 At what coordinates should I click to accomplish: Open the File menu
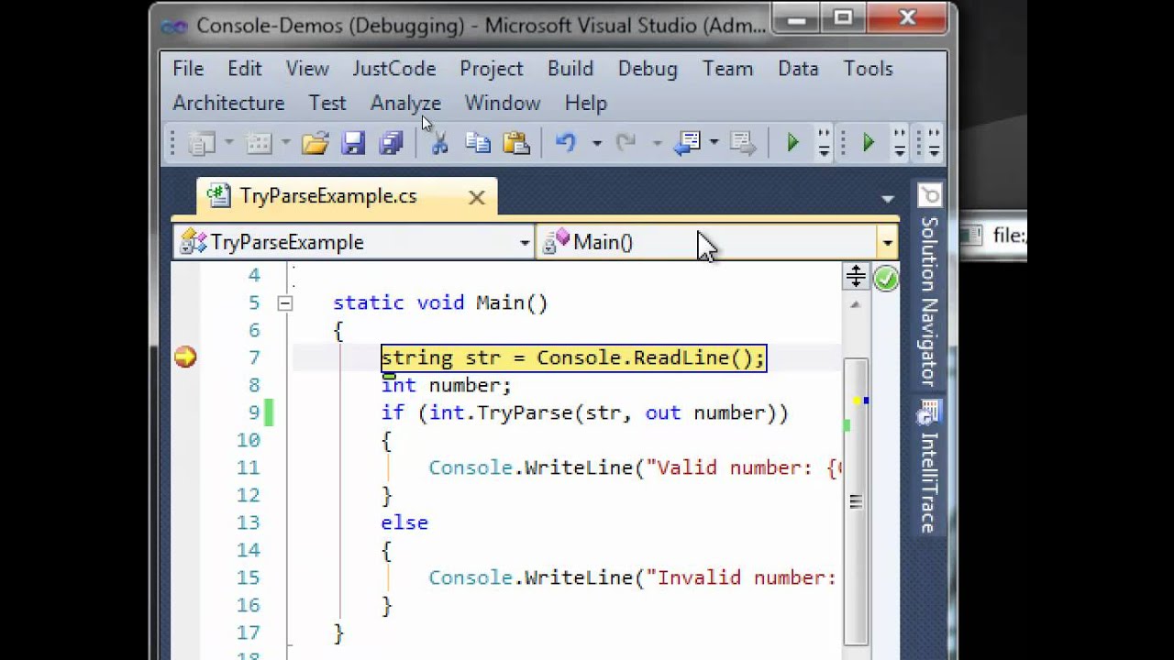[x=188, y=69]
